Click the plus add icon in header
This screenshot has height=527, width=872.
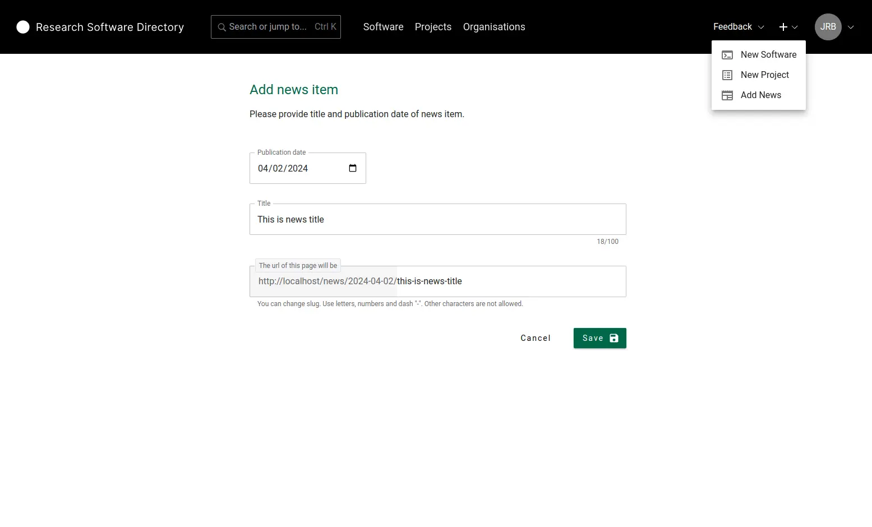(x=783, y=27)
